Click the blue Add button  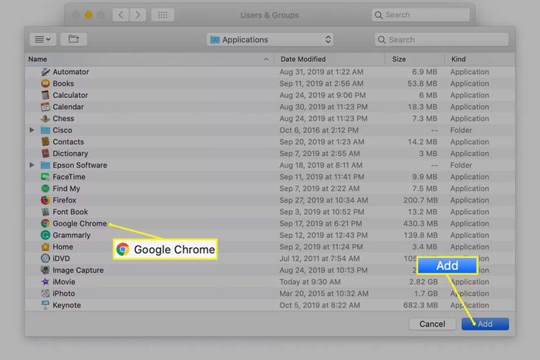pyautogui.click(x=485, y=324)
